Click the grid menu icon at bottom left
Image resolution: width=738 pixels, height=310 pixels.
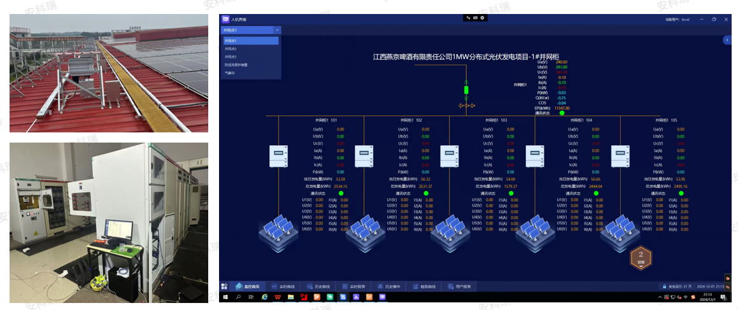(x=225, y=286)
